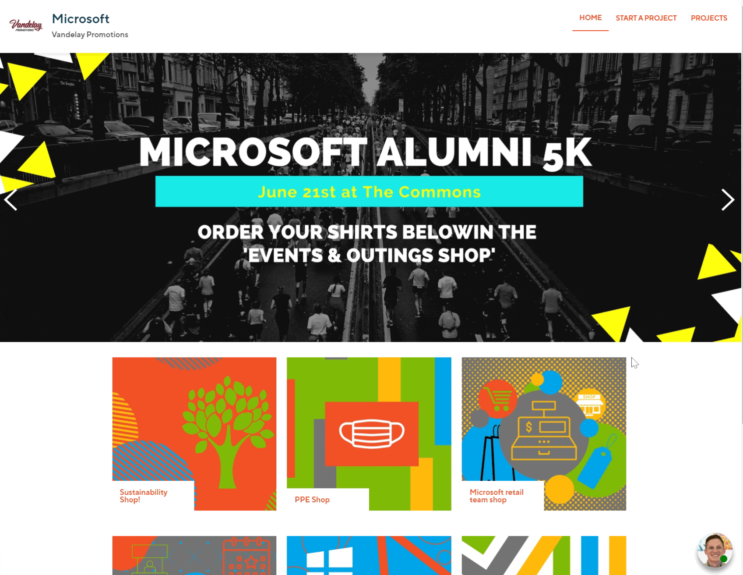Image resolution: width=743 pixels, height=575 pixels.
Task: Click the Microsoft Alumni 5K headline
Action: [x=365, y=153]
